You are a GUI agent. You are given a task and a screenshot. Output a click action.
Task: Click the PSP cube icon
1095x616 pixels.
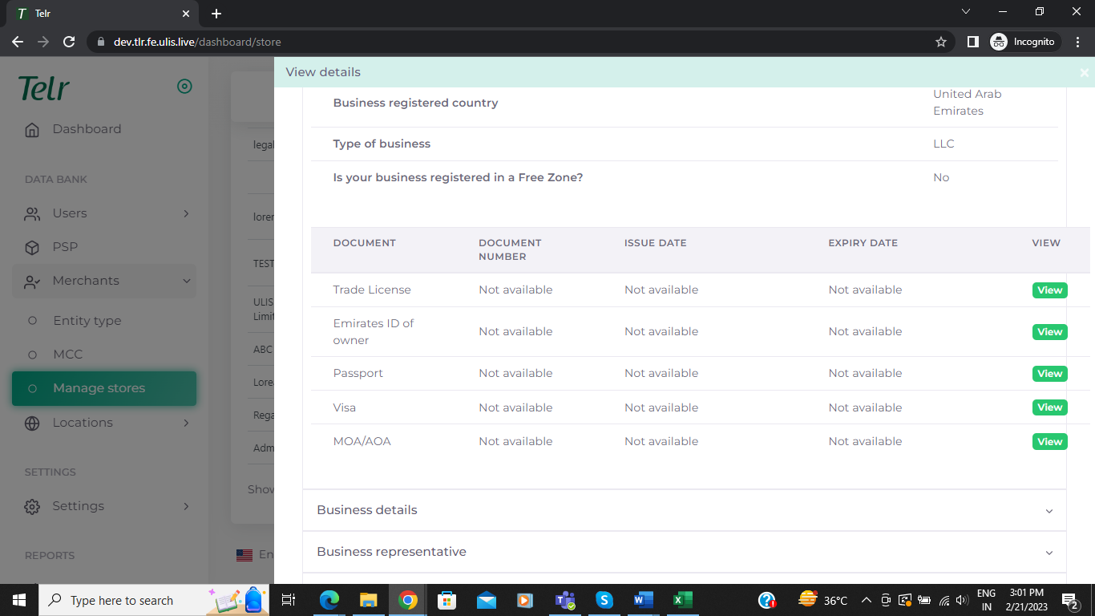(x=32, y=248)
